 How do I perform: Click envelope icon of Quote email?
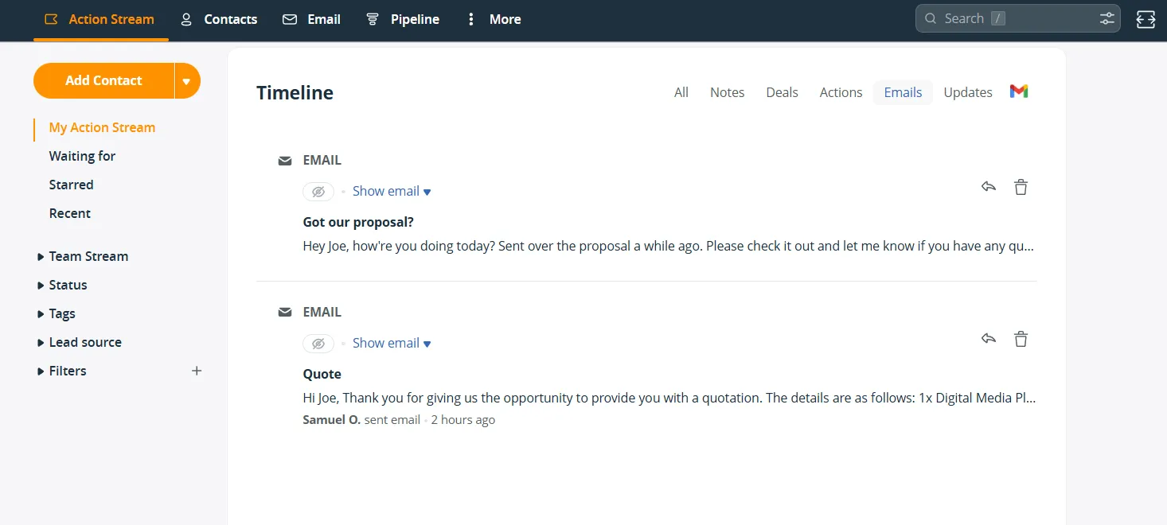285,313
